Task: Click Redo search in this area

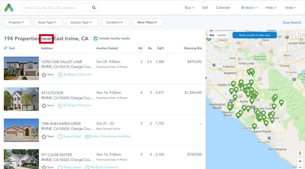Action: pyautogui.click(x=255, y=35)
